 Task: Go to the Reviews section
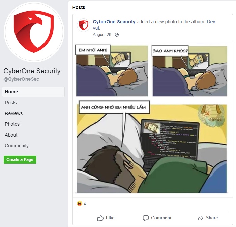pyautogui.click(x=14, y=113)
